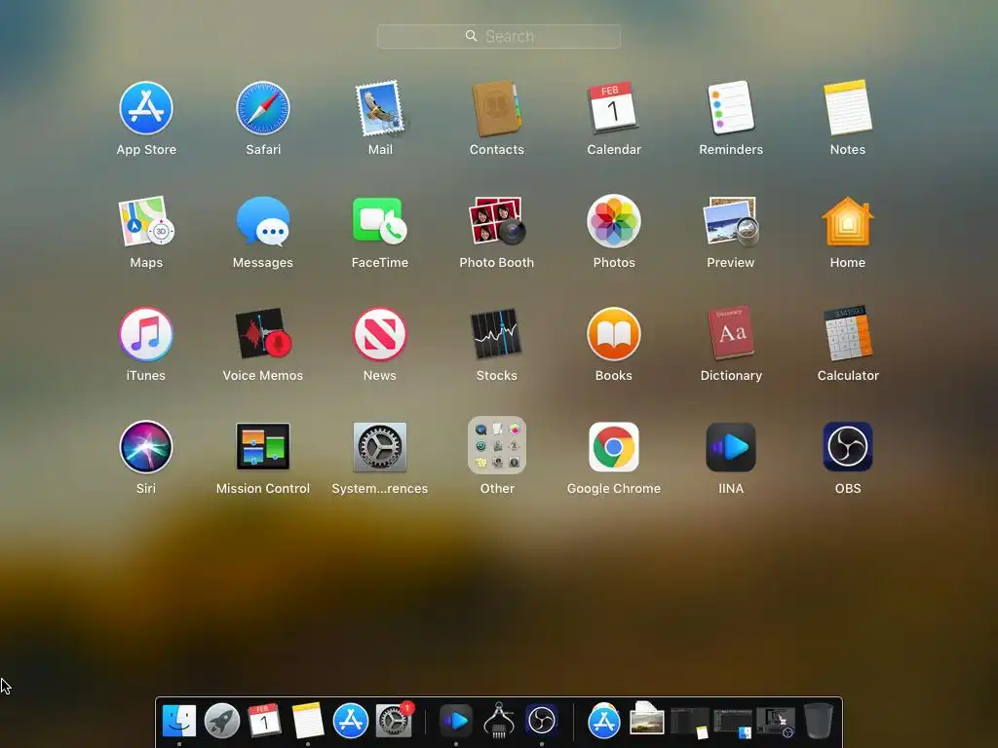Screen dimensions: 998x748
Task: Launch OBS from Launchpad grid
Action: tap(848, 446)
